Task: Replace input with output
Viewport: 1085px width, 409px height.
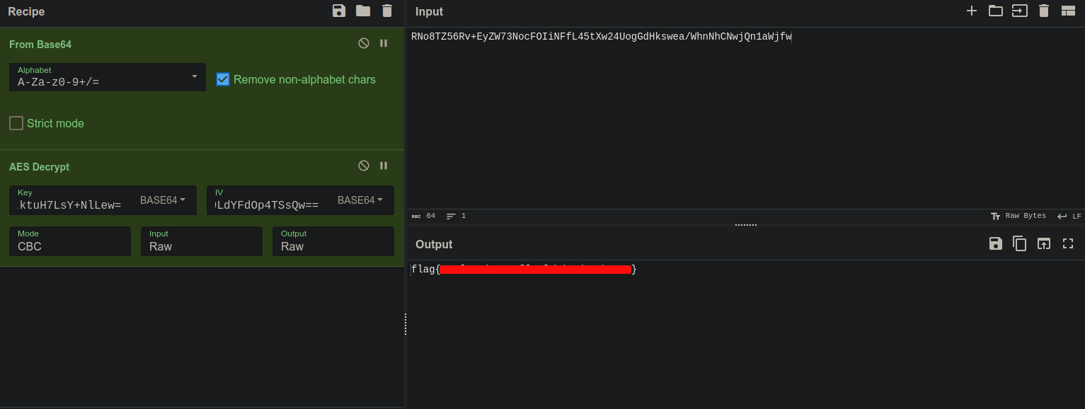Action: pos(1044,243)
